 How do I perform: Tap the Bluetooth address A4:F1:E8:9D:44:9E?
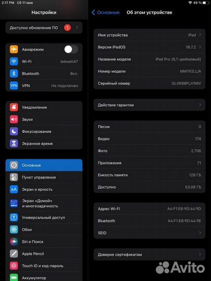pos(184,221)
